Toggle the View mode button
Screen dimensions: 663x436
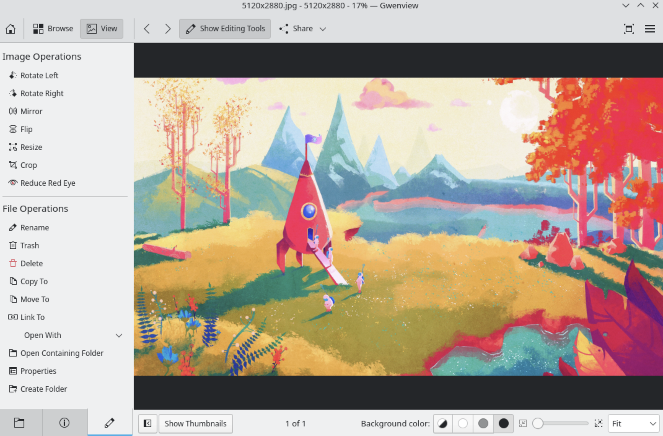102,29
